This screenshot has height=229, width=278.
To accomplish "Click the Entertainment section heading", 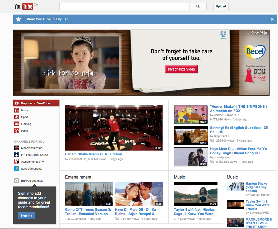I will (78, 177).
